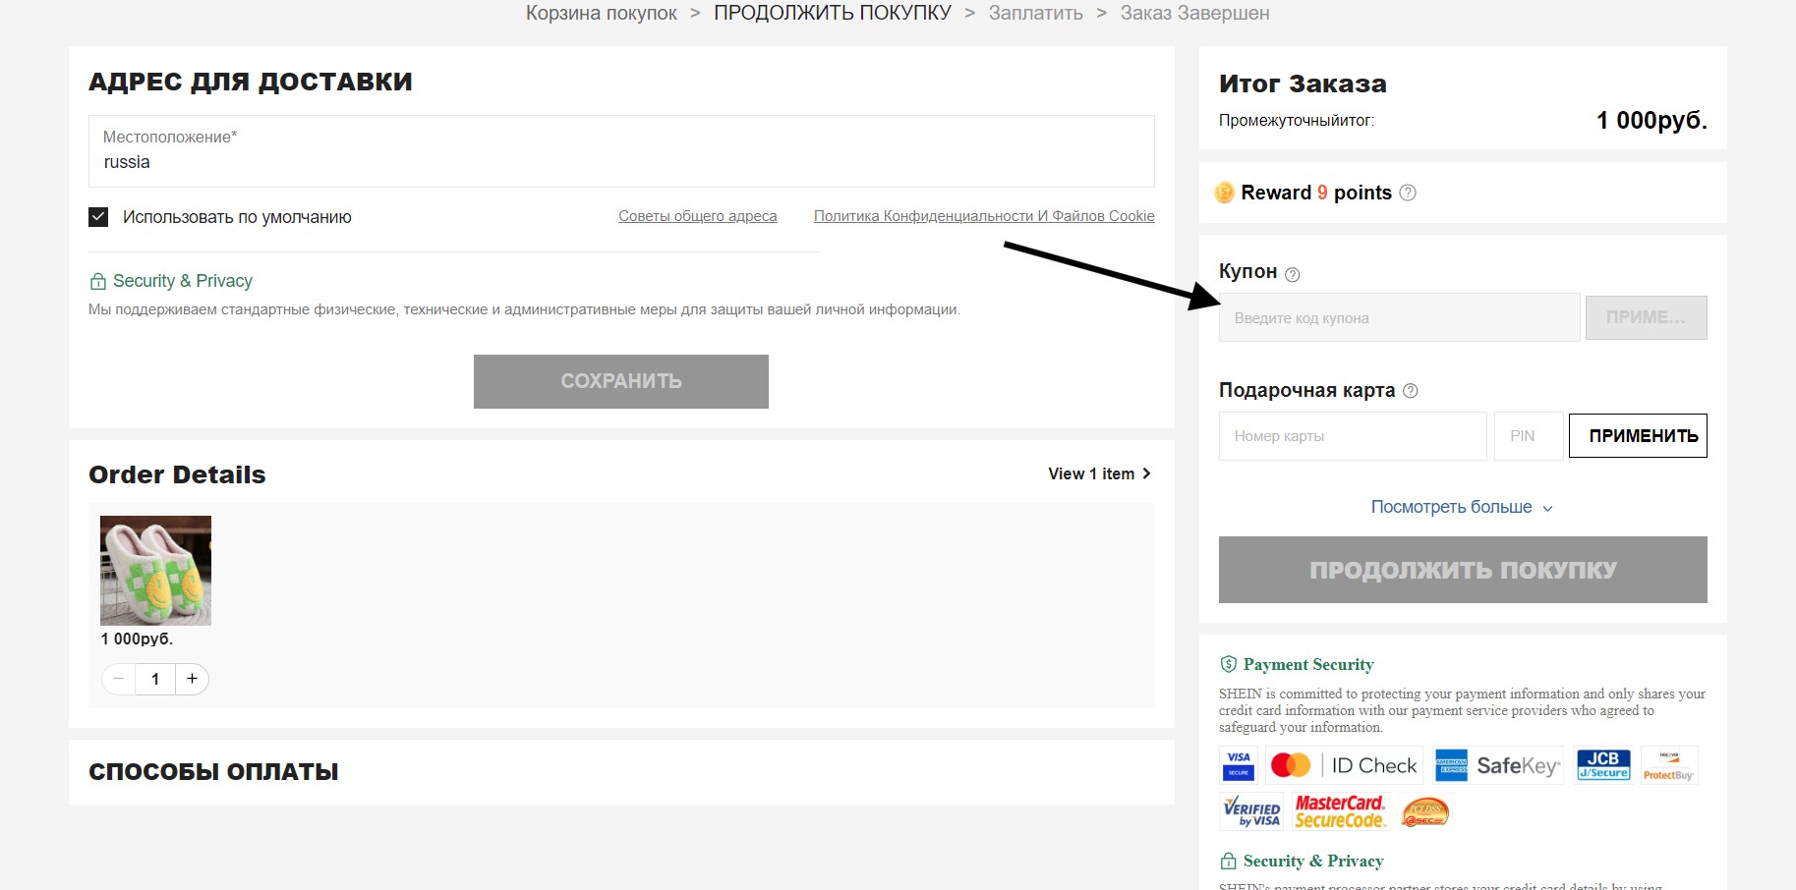Select ПРОДОЛЖИТЬ ПОКУПКУ breadcrumb step
Image resolution: width=1796 pixels, height=890 pixels.
(833, 13)
